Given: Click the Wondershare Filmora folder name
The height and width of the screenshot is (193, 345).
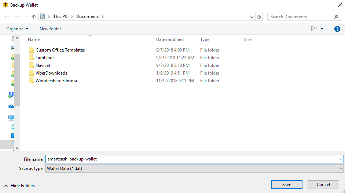Looking at the screenshot, I should pyautogui.click(x=56, y=81).
